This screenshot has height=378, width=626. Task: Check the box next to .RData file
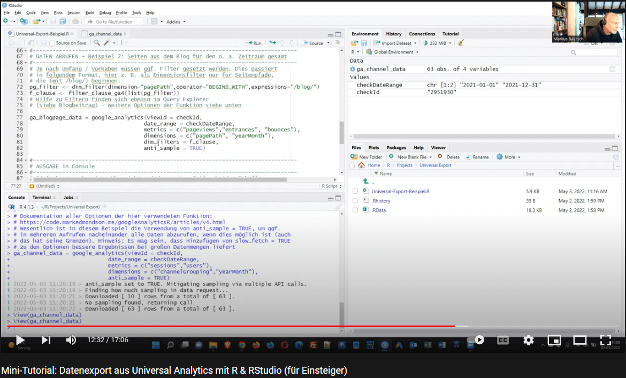(x=355, y=210)
